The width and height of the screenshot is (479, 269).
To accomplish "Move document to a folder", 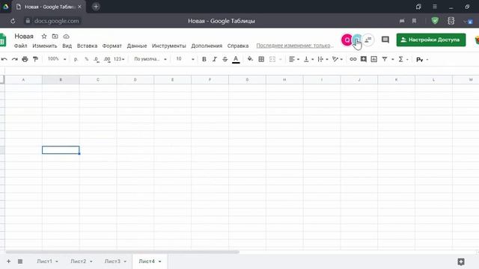I will (55, 37).
